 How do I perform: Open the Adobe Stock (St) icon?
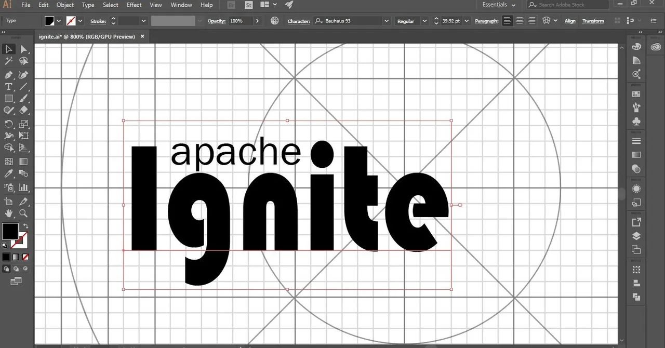pos(249,5)
